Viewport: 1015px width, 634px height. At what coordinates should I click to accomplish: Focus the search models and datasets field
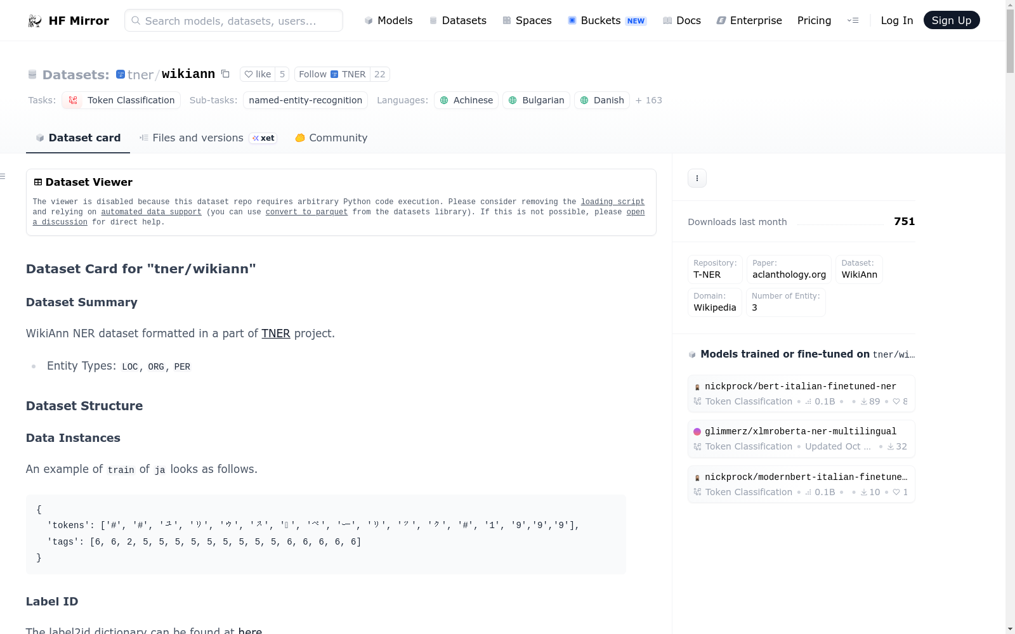click(234, 20)
